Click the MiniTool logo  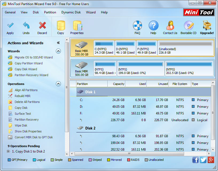199,12
